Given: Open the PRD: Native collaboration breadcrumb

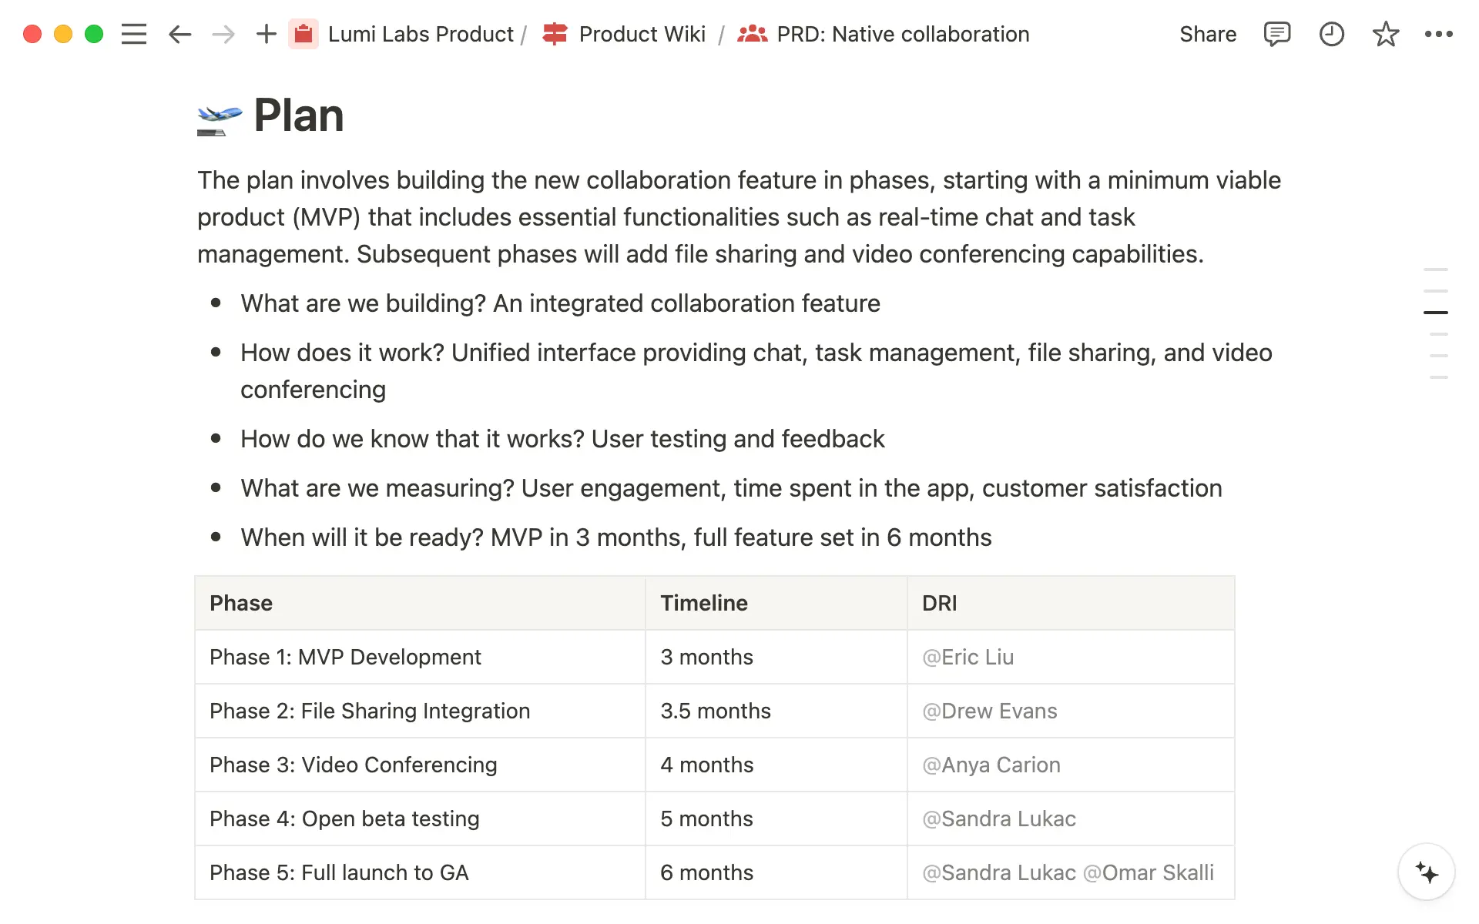Looking at the screenshot, I should (x=903, y=34).
